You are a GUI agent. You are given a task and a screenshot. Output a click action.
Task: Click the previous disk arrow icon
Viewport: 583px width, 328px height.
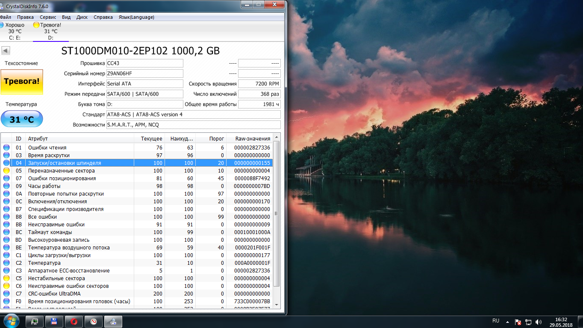click(x=6, y=51)
